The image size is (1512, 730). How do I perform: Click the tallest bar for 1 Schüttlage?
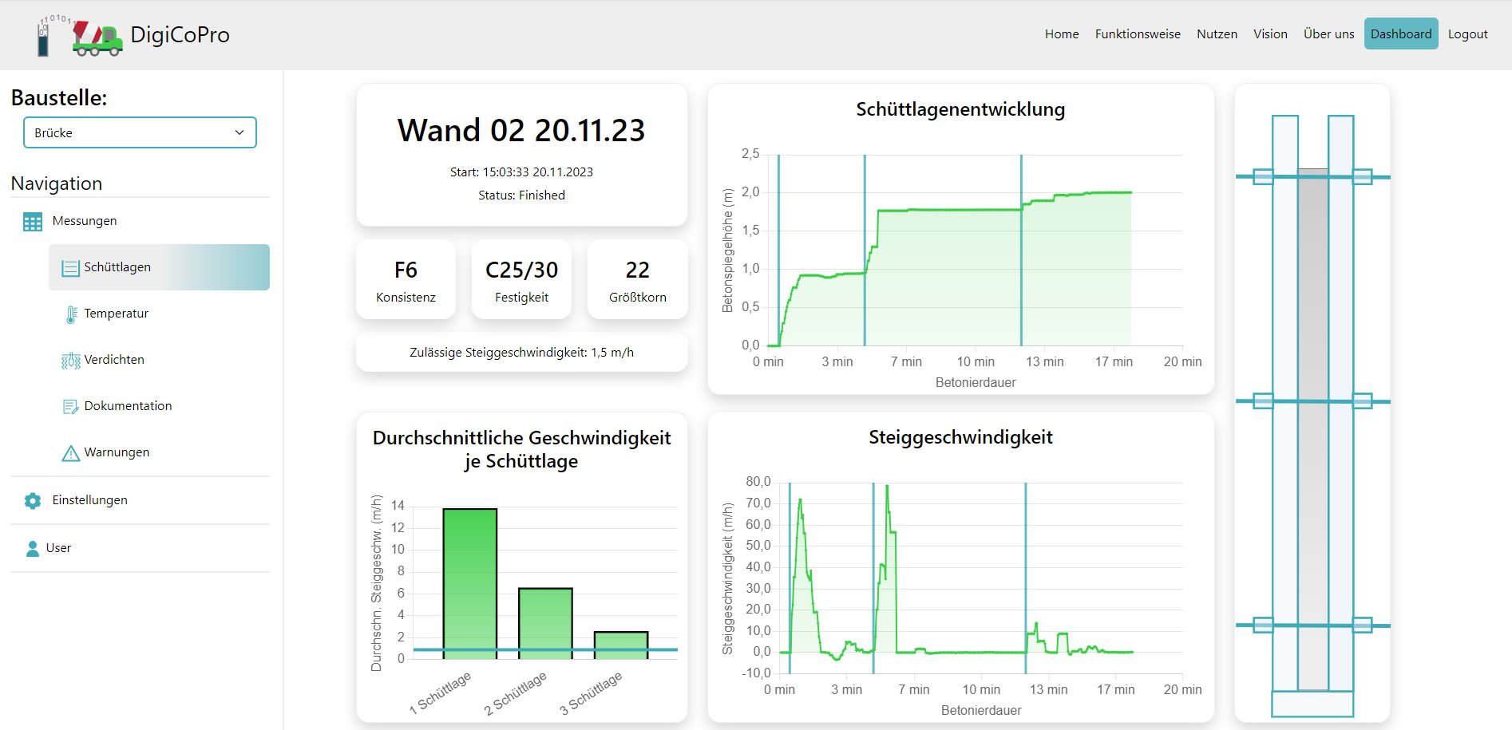click(470, 582)
